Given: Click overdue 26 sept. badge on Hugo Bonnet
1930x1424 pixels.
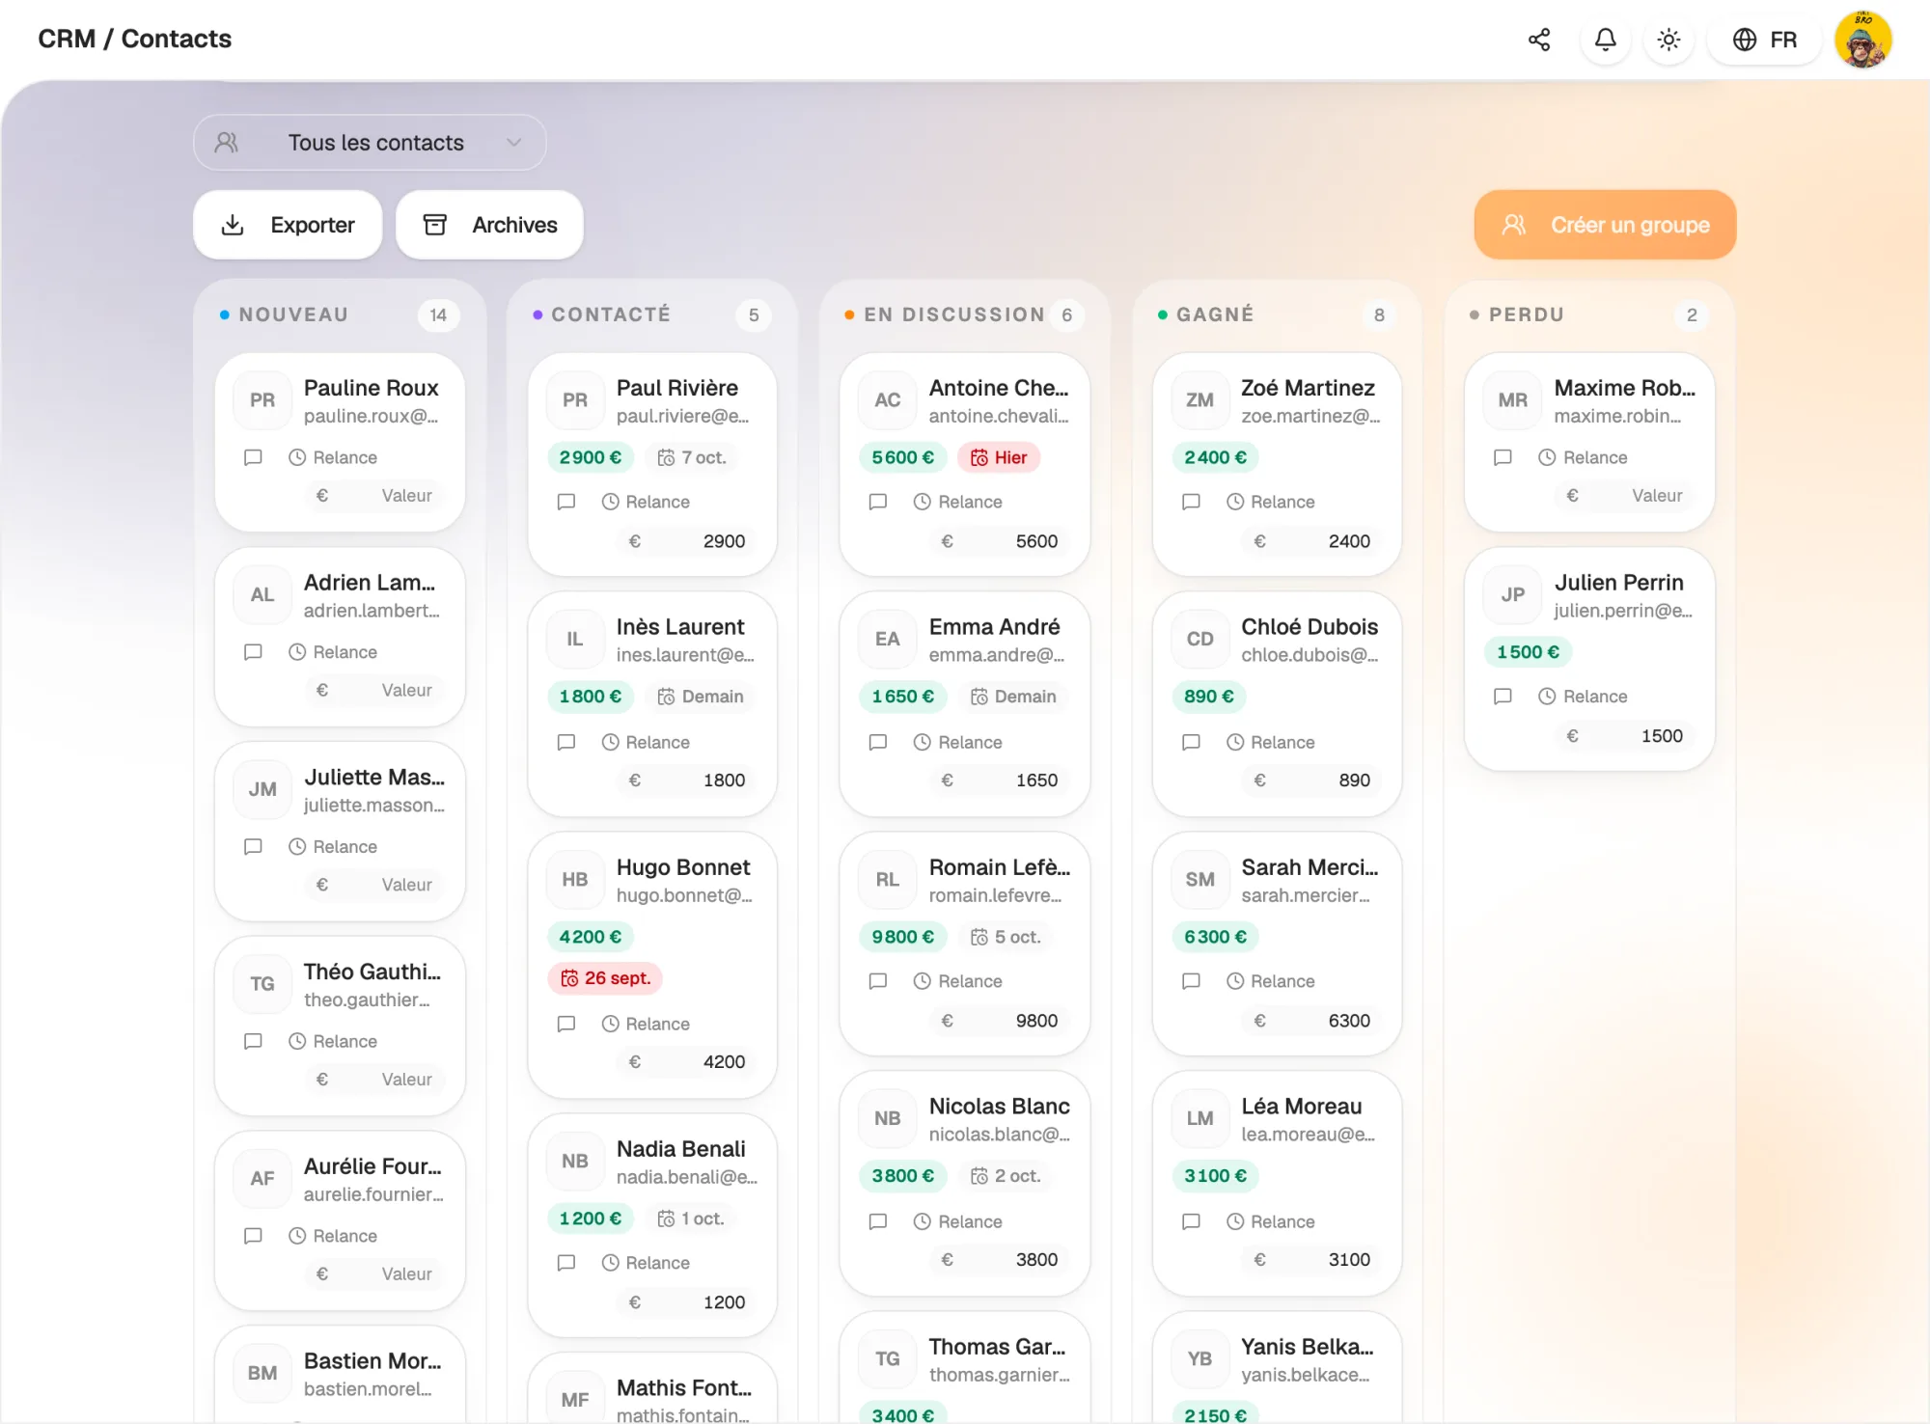Looking at the screenshot, I should (x=606, y=978).
